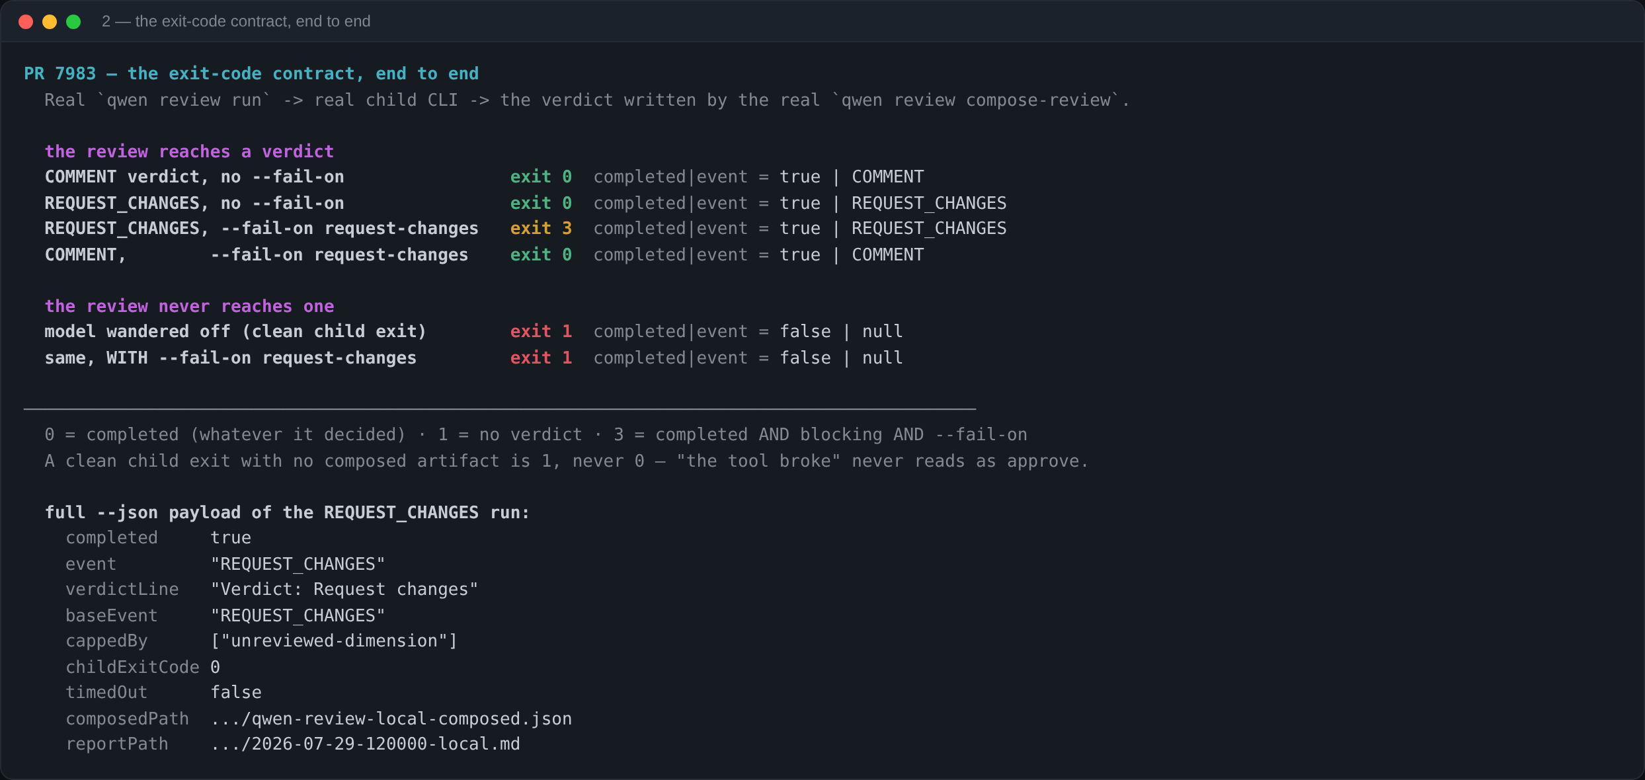Click the 'baseEvent' key in the payload
This screenshot has width=1645, height=780.
pos(112,615)
